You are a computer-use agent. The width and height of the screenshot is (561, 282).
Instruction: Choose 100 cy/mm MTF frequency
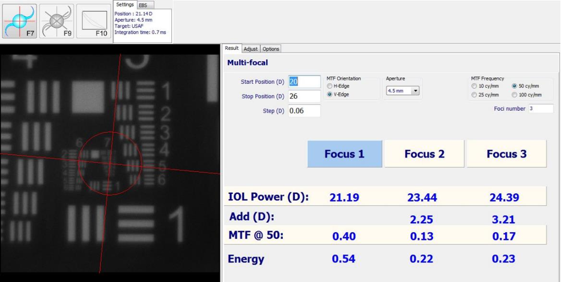pyautogui.click(x=515, y=95)
